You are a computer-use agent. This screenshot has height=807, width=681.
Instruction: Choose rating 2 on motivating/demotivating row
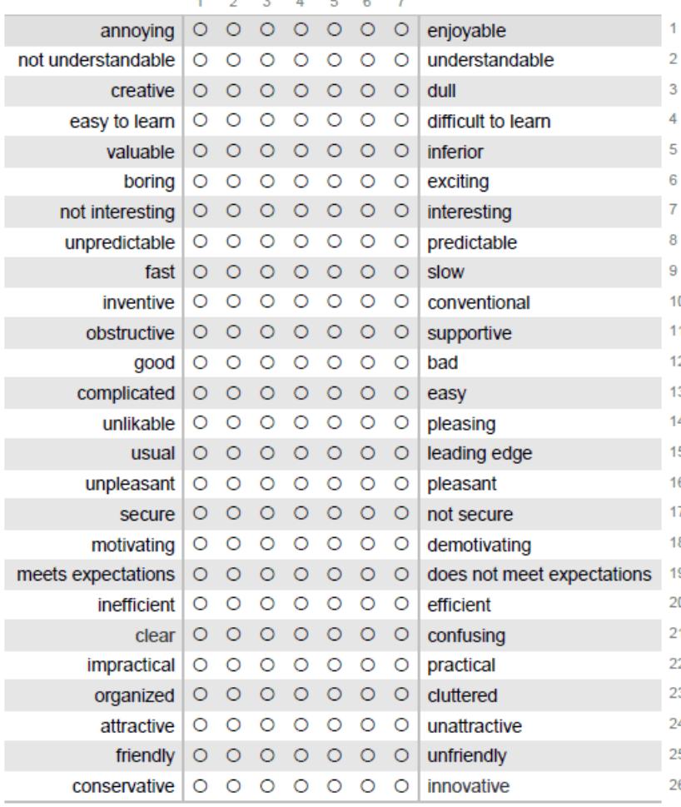pos(233,544)
